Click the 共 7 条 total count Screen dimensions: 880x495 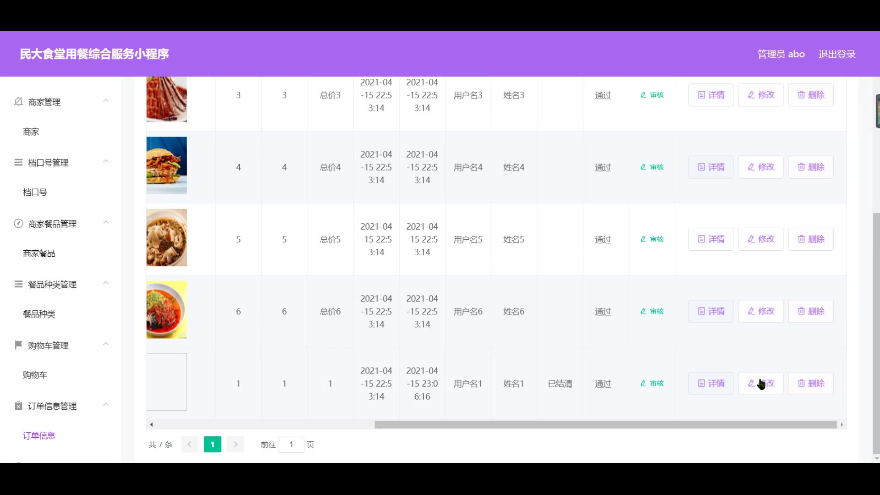(160, 445)
